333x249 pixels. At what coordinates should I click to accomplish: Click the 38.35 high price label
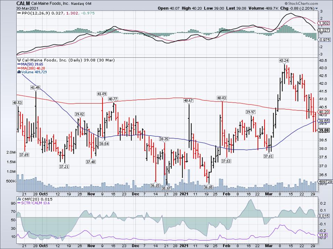click(164, 139)
